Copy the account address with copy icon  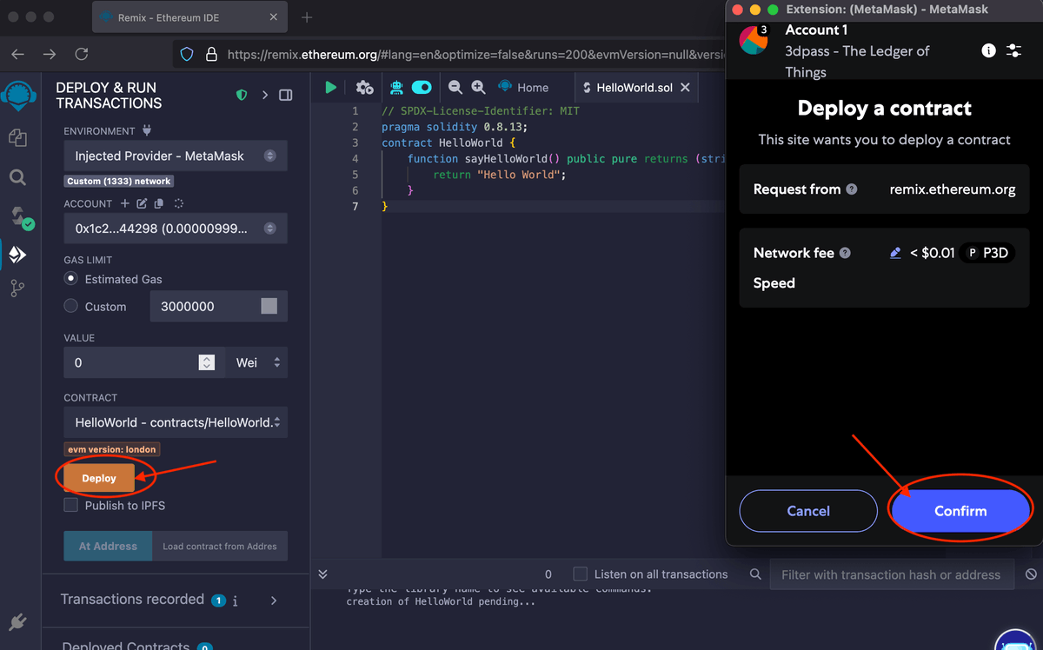click(x=158, y=203)
